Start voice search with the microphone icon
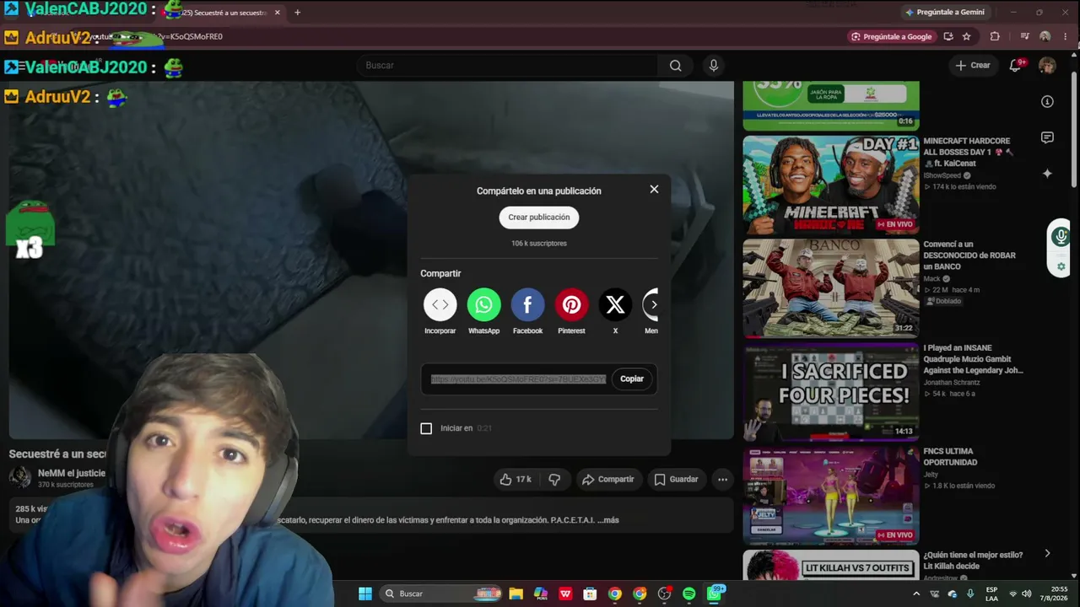 pos(714,65)
